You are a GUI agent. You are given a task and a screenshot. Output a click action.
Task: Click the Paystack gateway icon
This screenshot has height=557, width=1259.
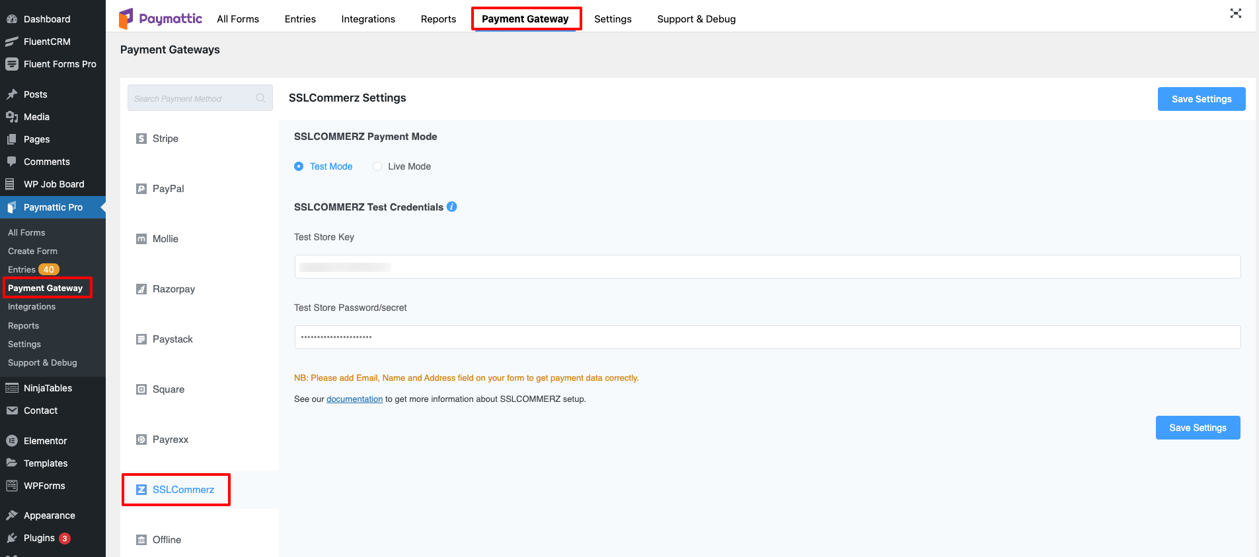(x=141, y=339)
